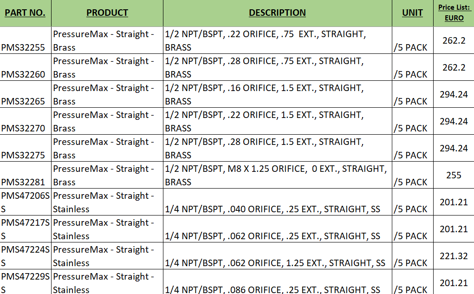Select the DESCRIPTION header cell
This screenshot has height=294, width=474.
(x=277, y=13)
